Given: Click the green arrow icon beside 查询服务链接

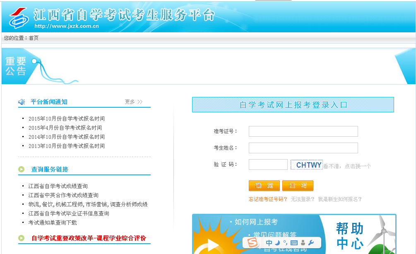Looking at the screenshot, I should [21, 169].
